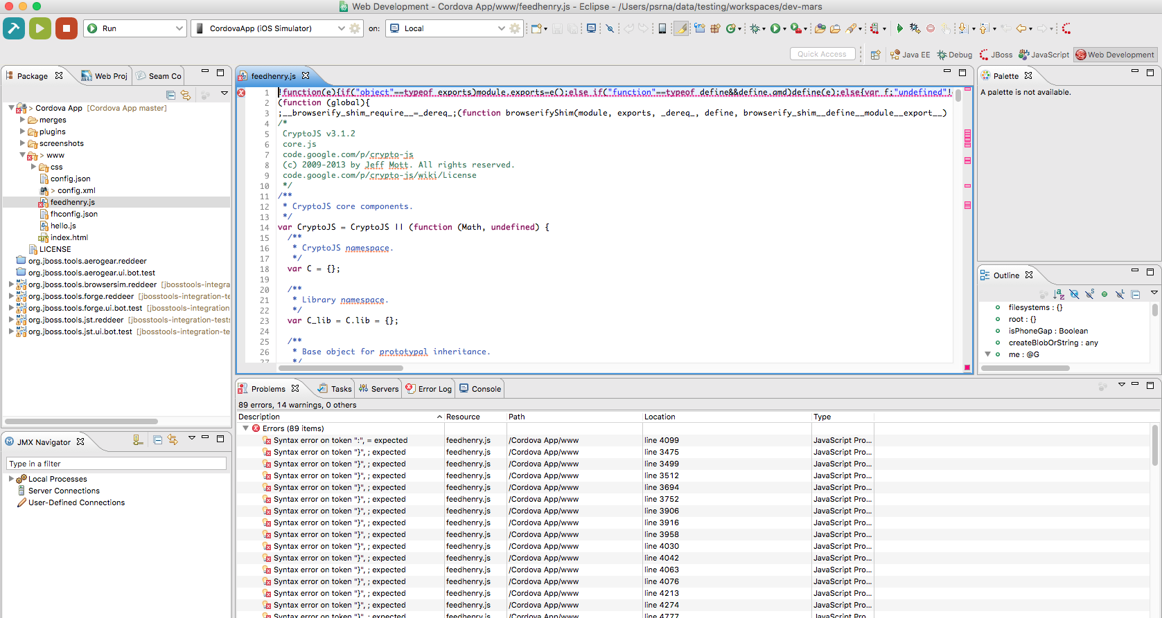Toggle hide static members in Outline
This screenshot has height=618, width=1162.
coord(1089,294)
